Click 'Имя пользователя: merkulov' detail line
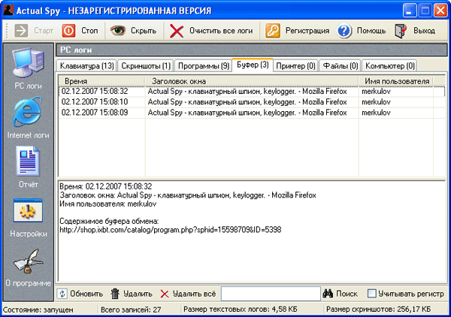 108,204
